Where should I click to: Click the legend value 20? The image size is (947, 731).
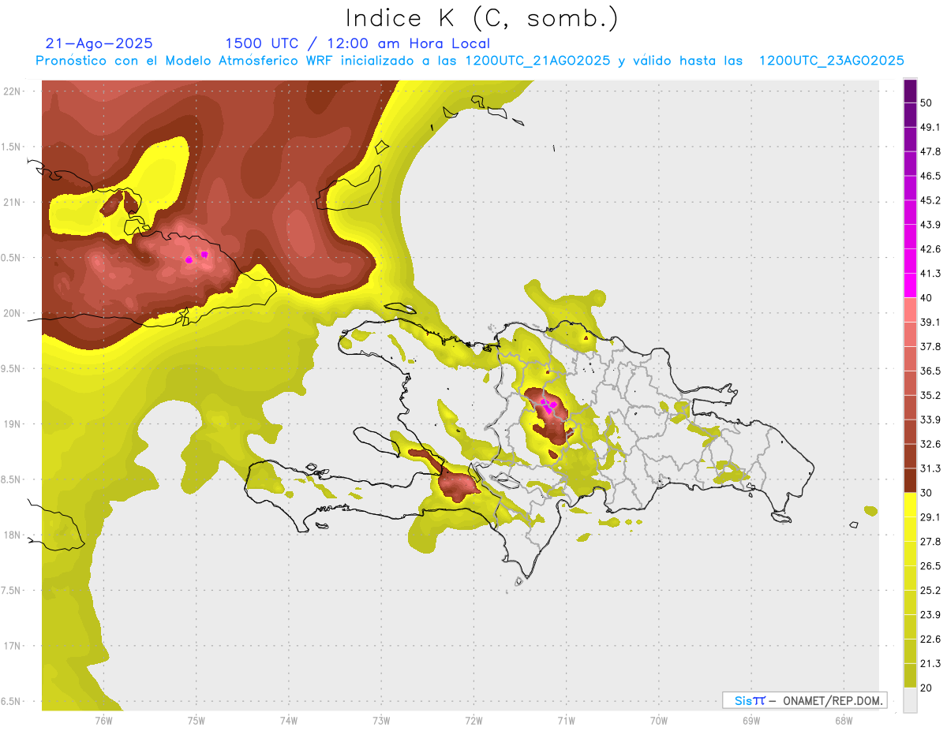926,688
